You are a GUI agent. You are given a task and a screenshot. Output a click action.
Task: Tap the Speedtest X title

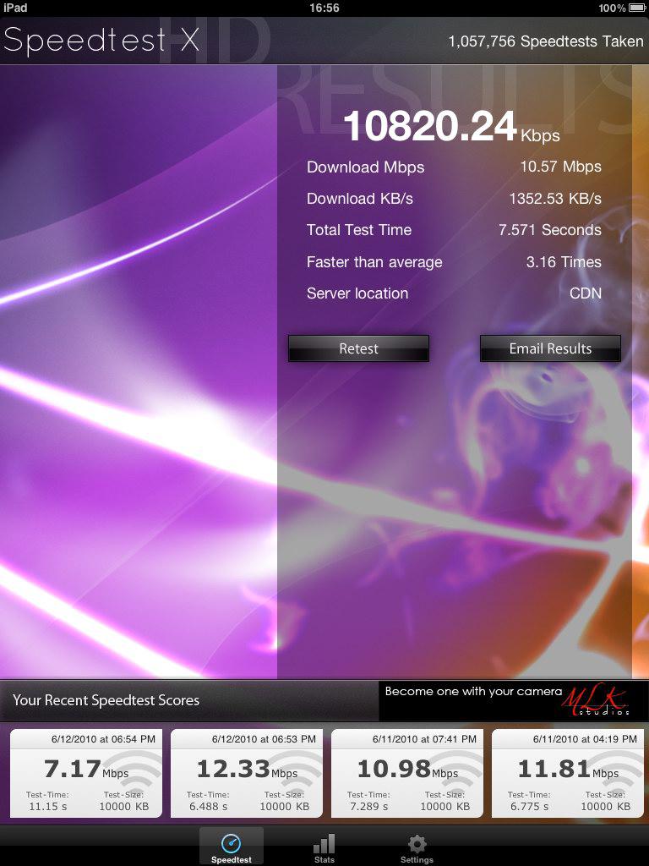point(101,41)
